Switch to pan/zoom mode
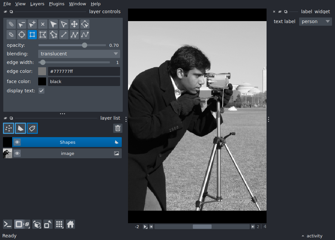The image size is (335, 240). (x=74, y=24)
